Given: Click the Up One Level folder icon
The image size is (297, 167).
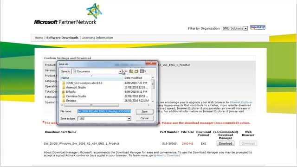Looking at the screenshot, I should click(131, 71).
